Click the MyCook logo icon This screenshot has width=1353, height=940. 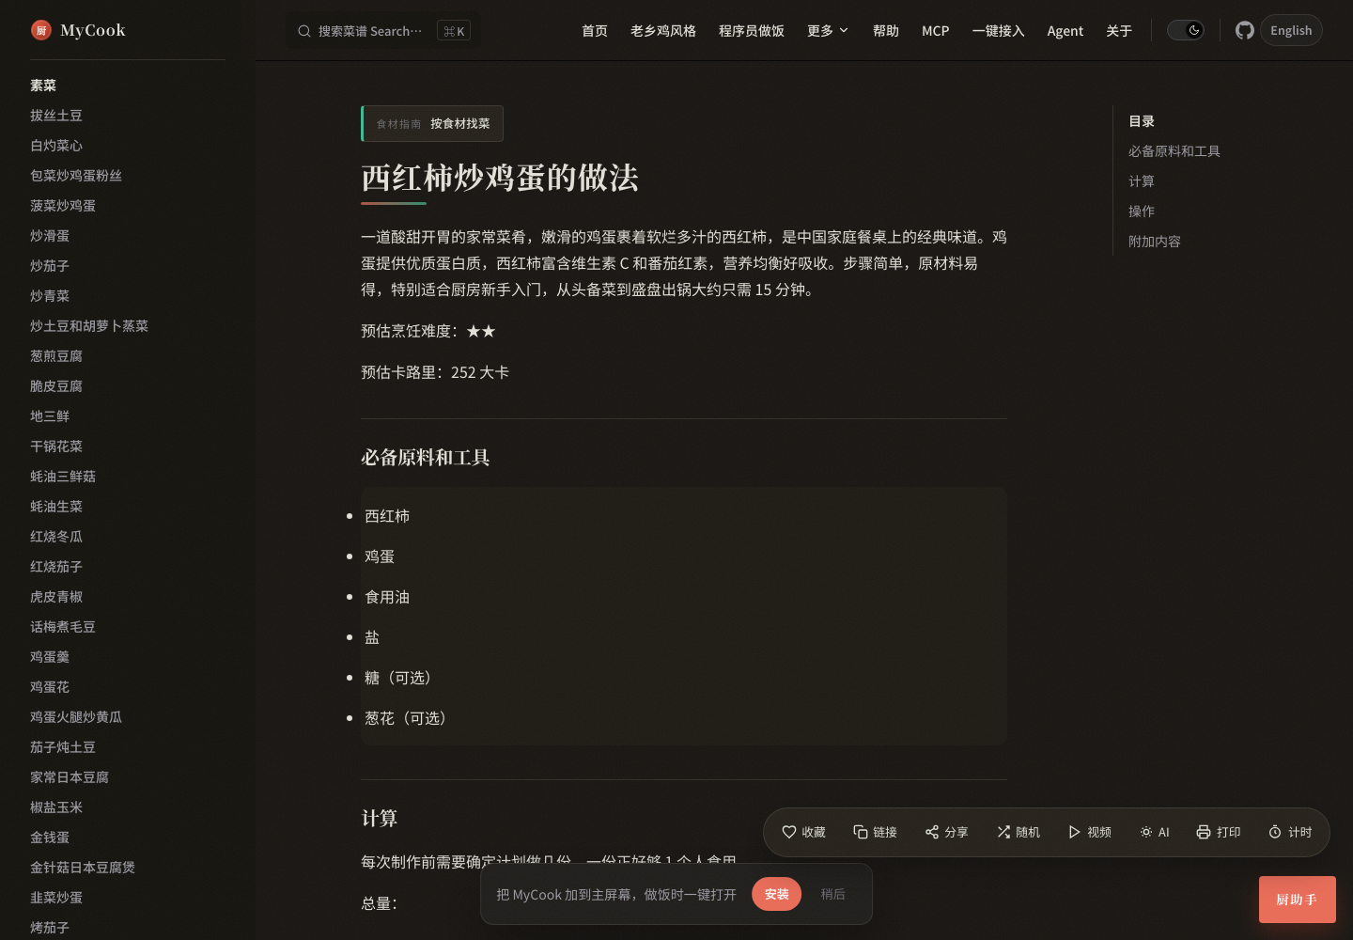pos(41,30)
